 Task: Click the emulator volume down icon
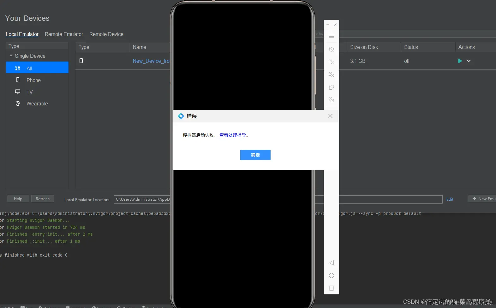pyautogui.click(x=332, y=74)
